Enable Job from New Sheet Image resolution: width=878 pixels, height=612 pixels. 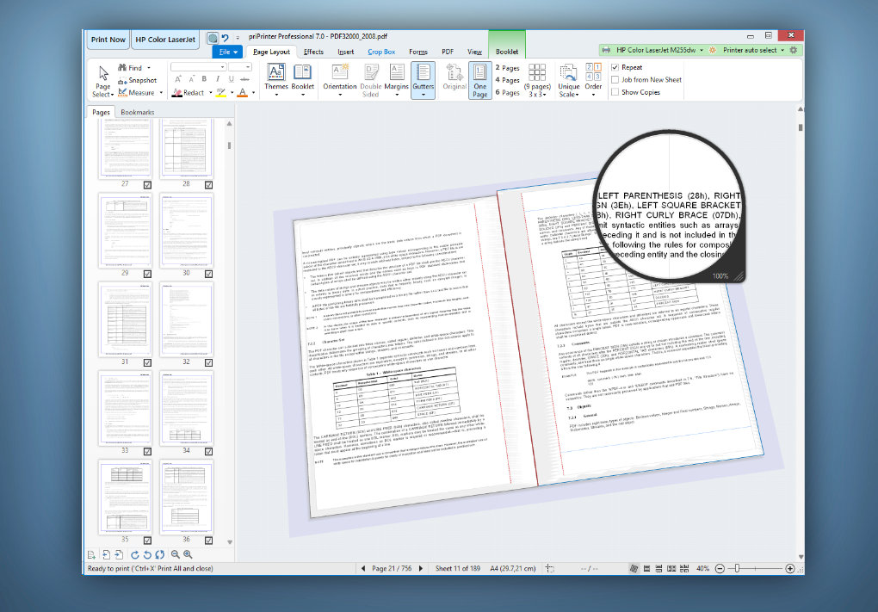[615, 79]
